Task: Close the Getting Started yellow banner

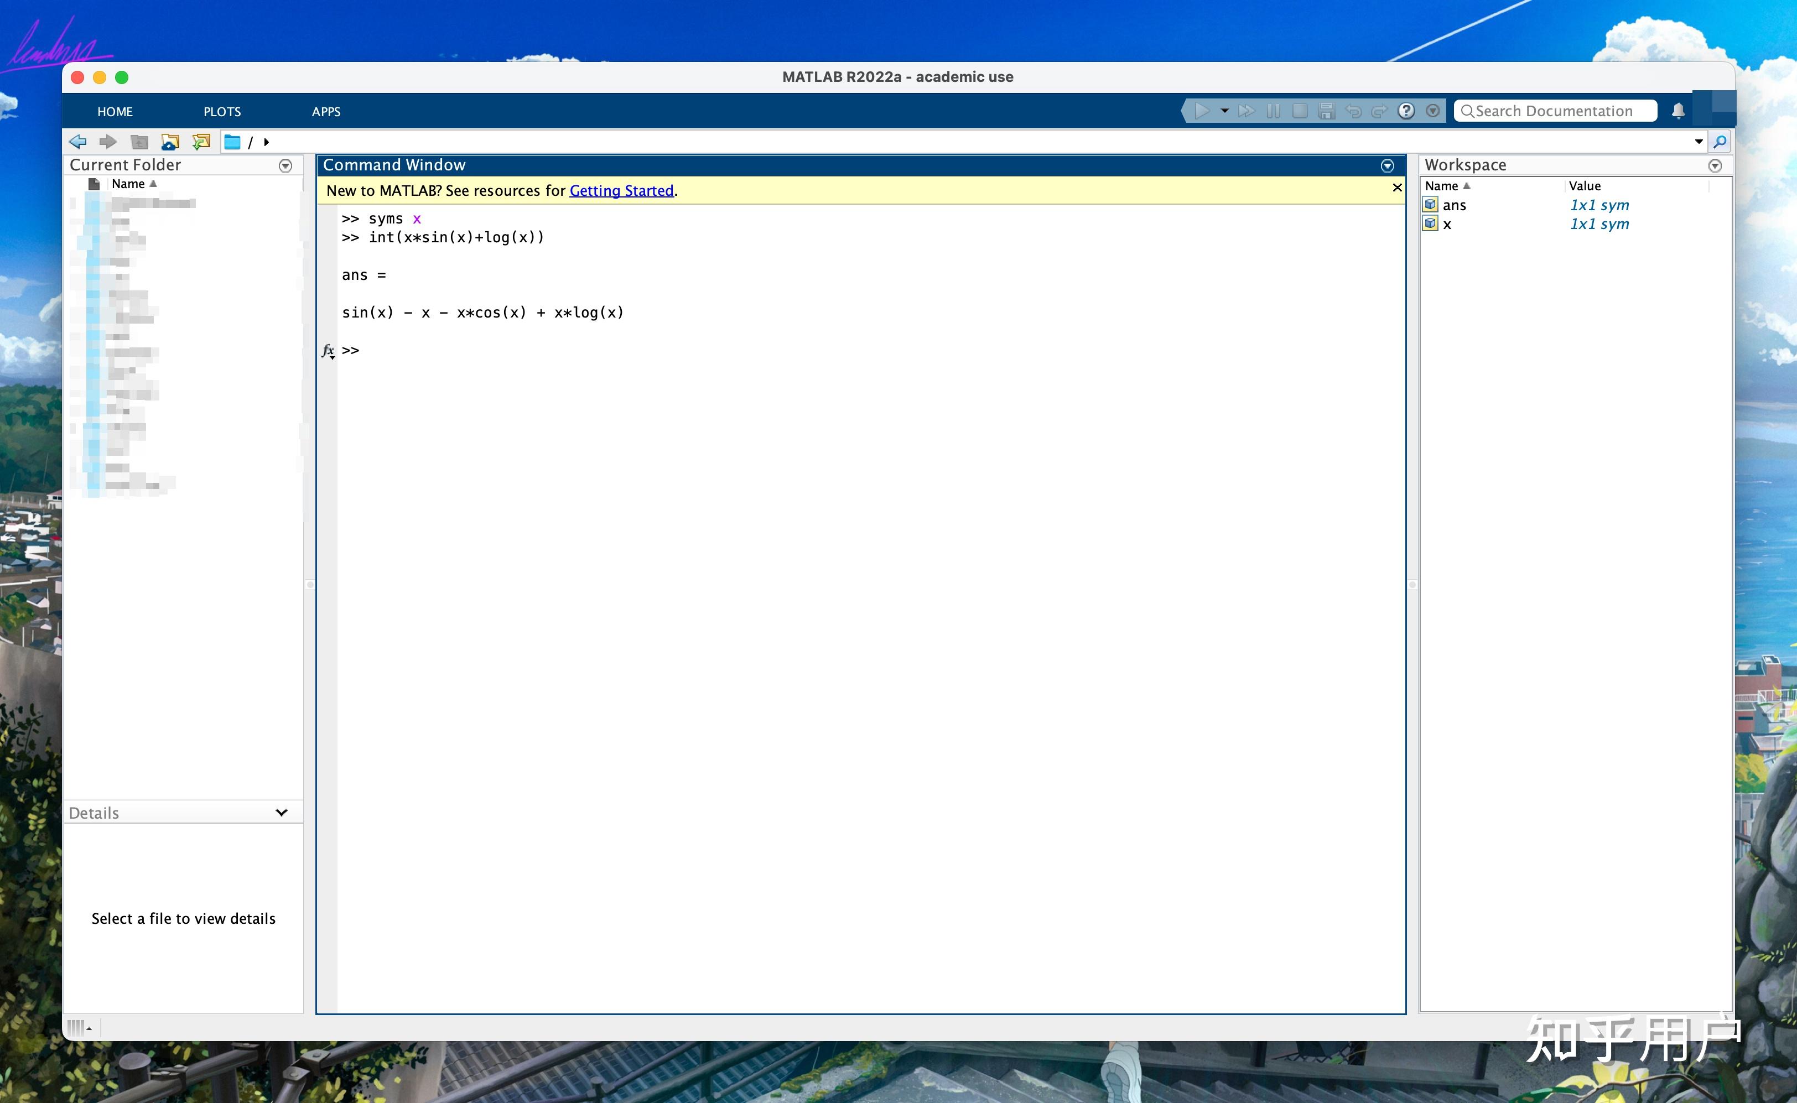Action: [x=1396, y=188]
